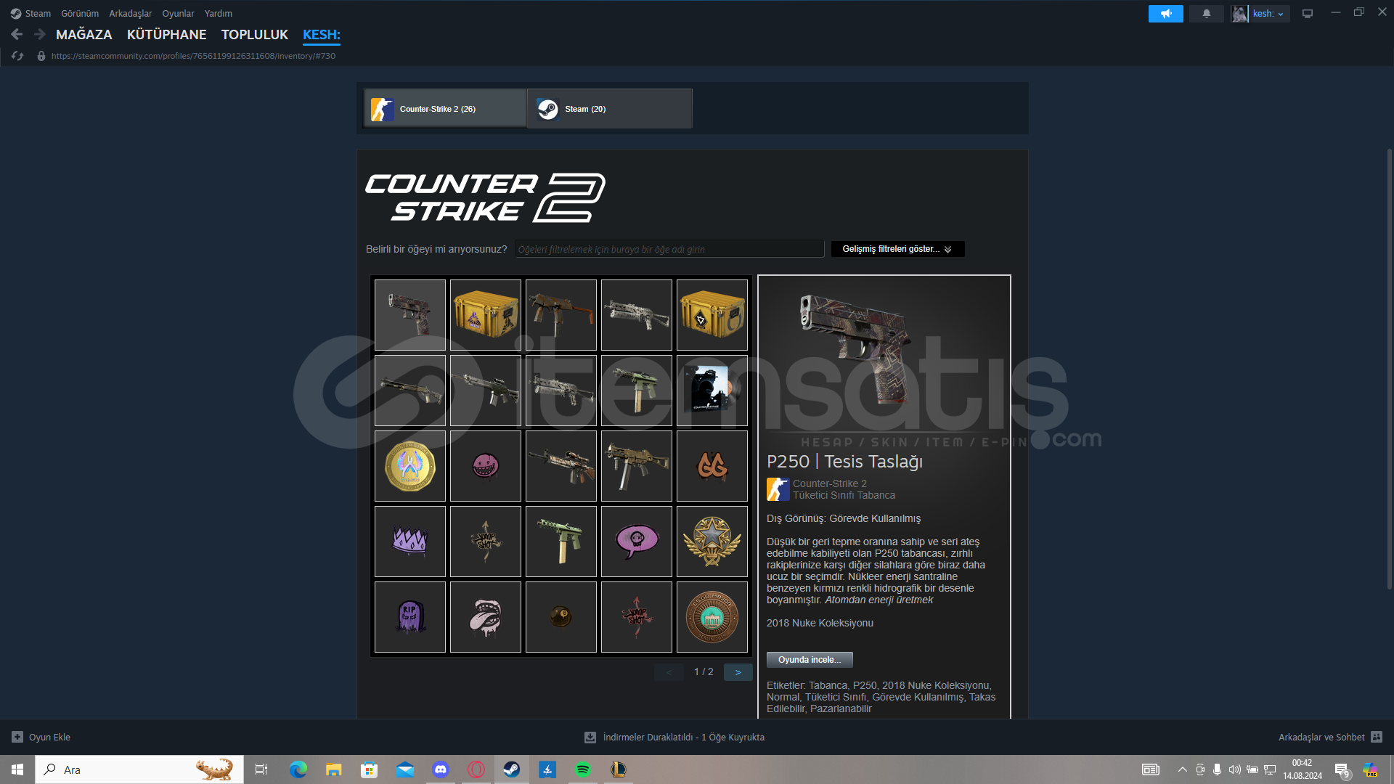Select the 8-ball graffiti item
This screenshot has width=1394, height=784.
(561, 617)
